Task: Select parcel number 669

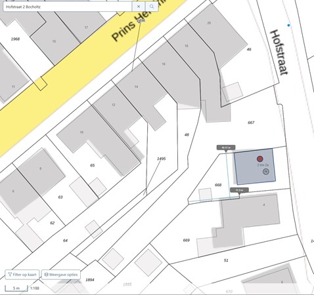Action: 186,240
